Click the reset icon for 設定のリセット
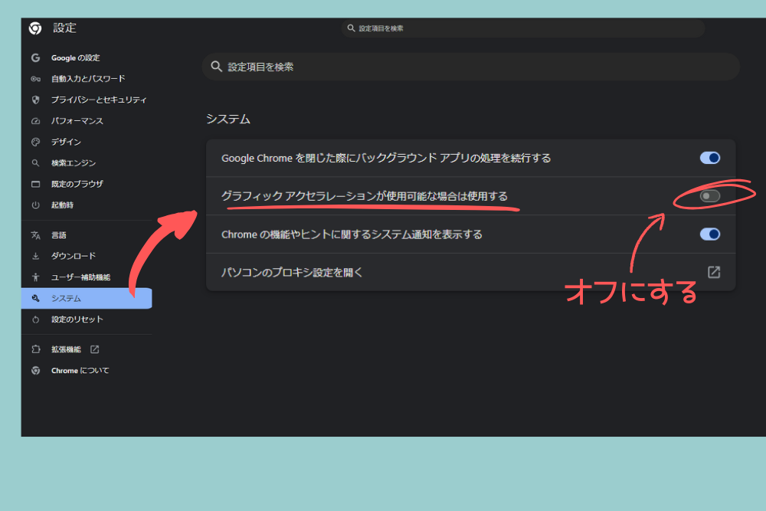Viewport: 766px width, 511px height. coord(35,319)
